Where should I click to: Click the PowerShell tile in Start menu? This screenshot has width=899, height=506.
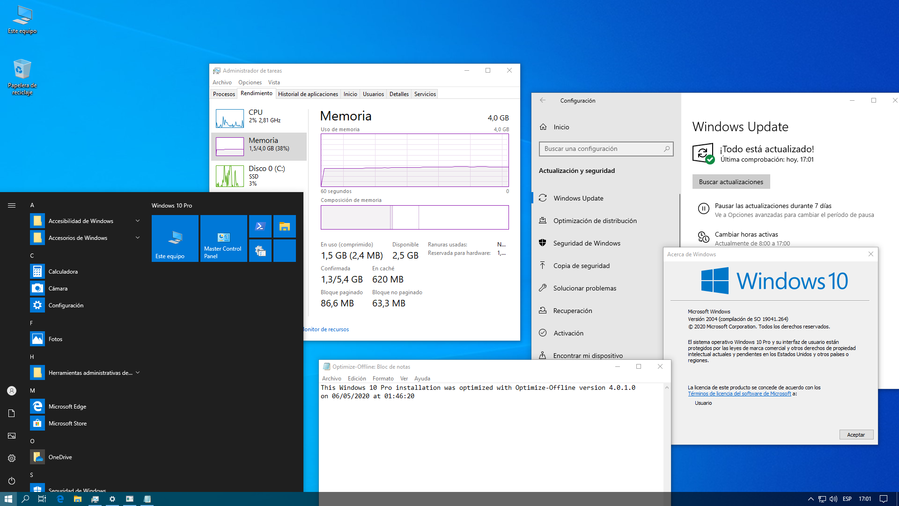(260, 227)
